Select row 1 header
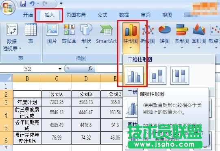This screenshot has height=151, width=220. (6, 87)
